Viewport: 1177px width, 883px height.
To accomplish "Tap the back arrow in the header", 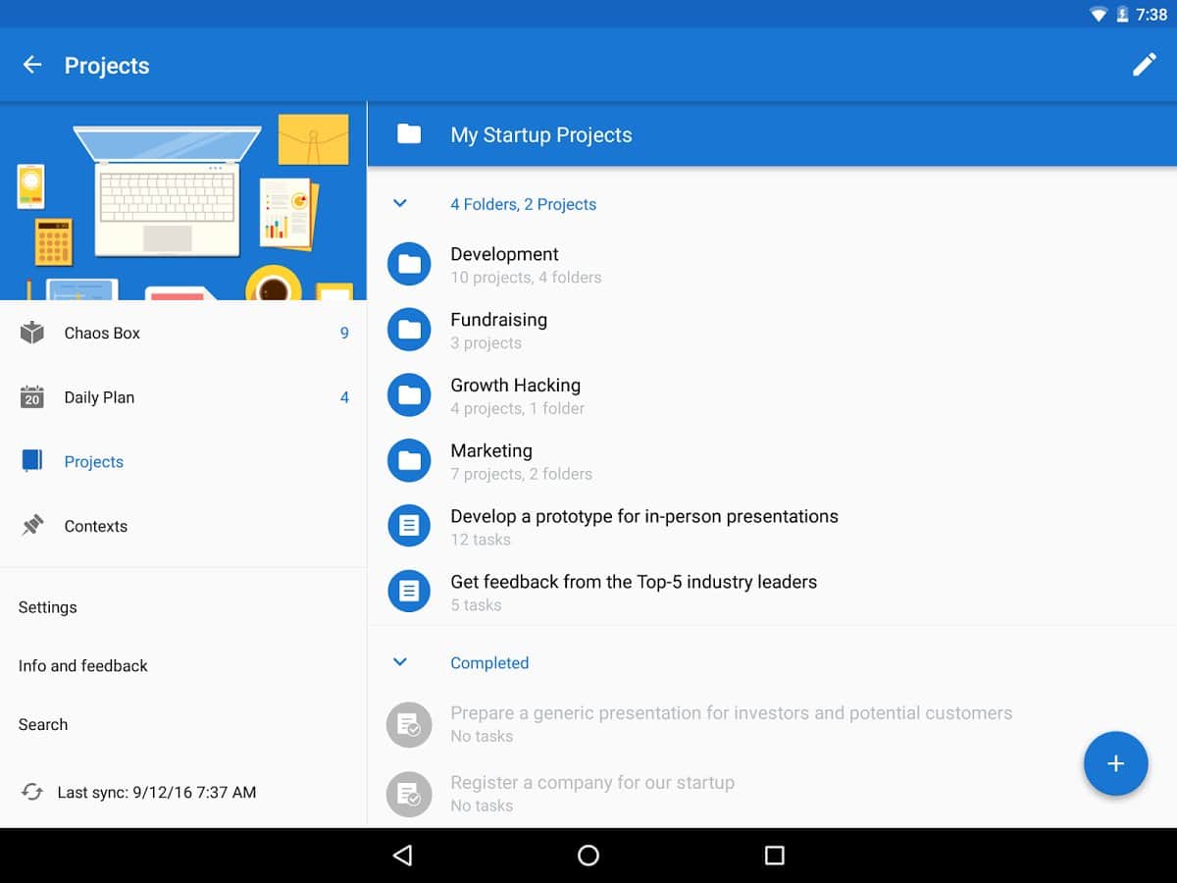I will point(32,66).
